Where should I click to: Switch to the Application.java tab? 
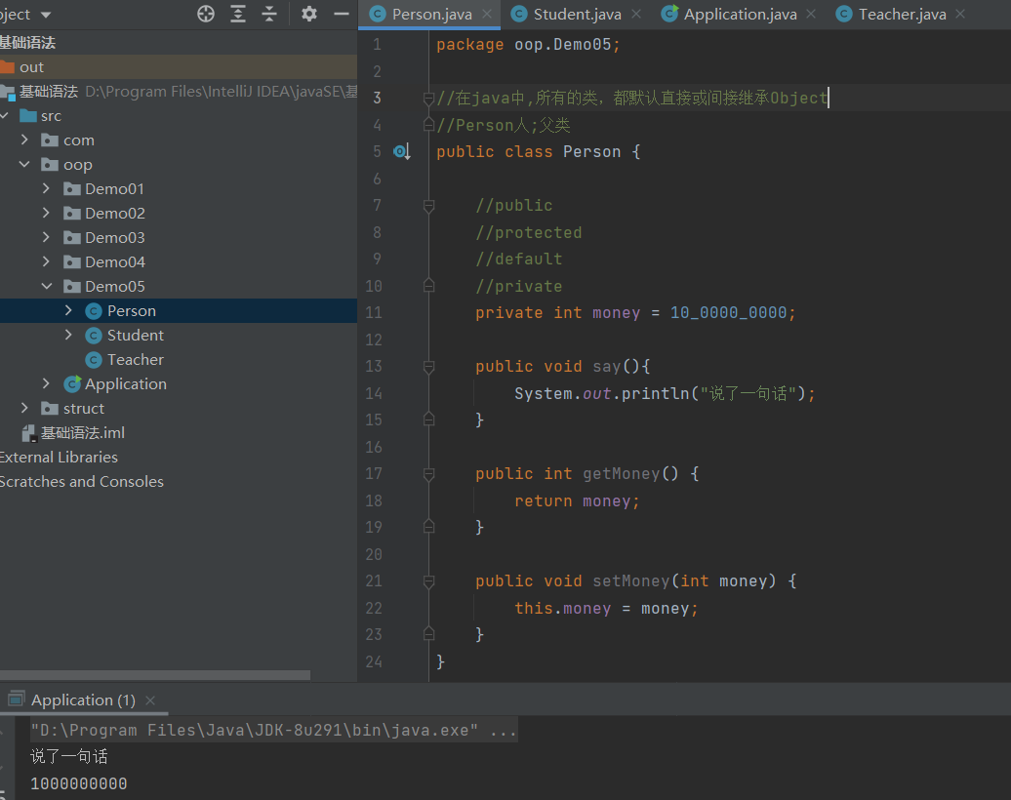click(x=739, y=14)
